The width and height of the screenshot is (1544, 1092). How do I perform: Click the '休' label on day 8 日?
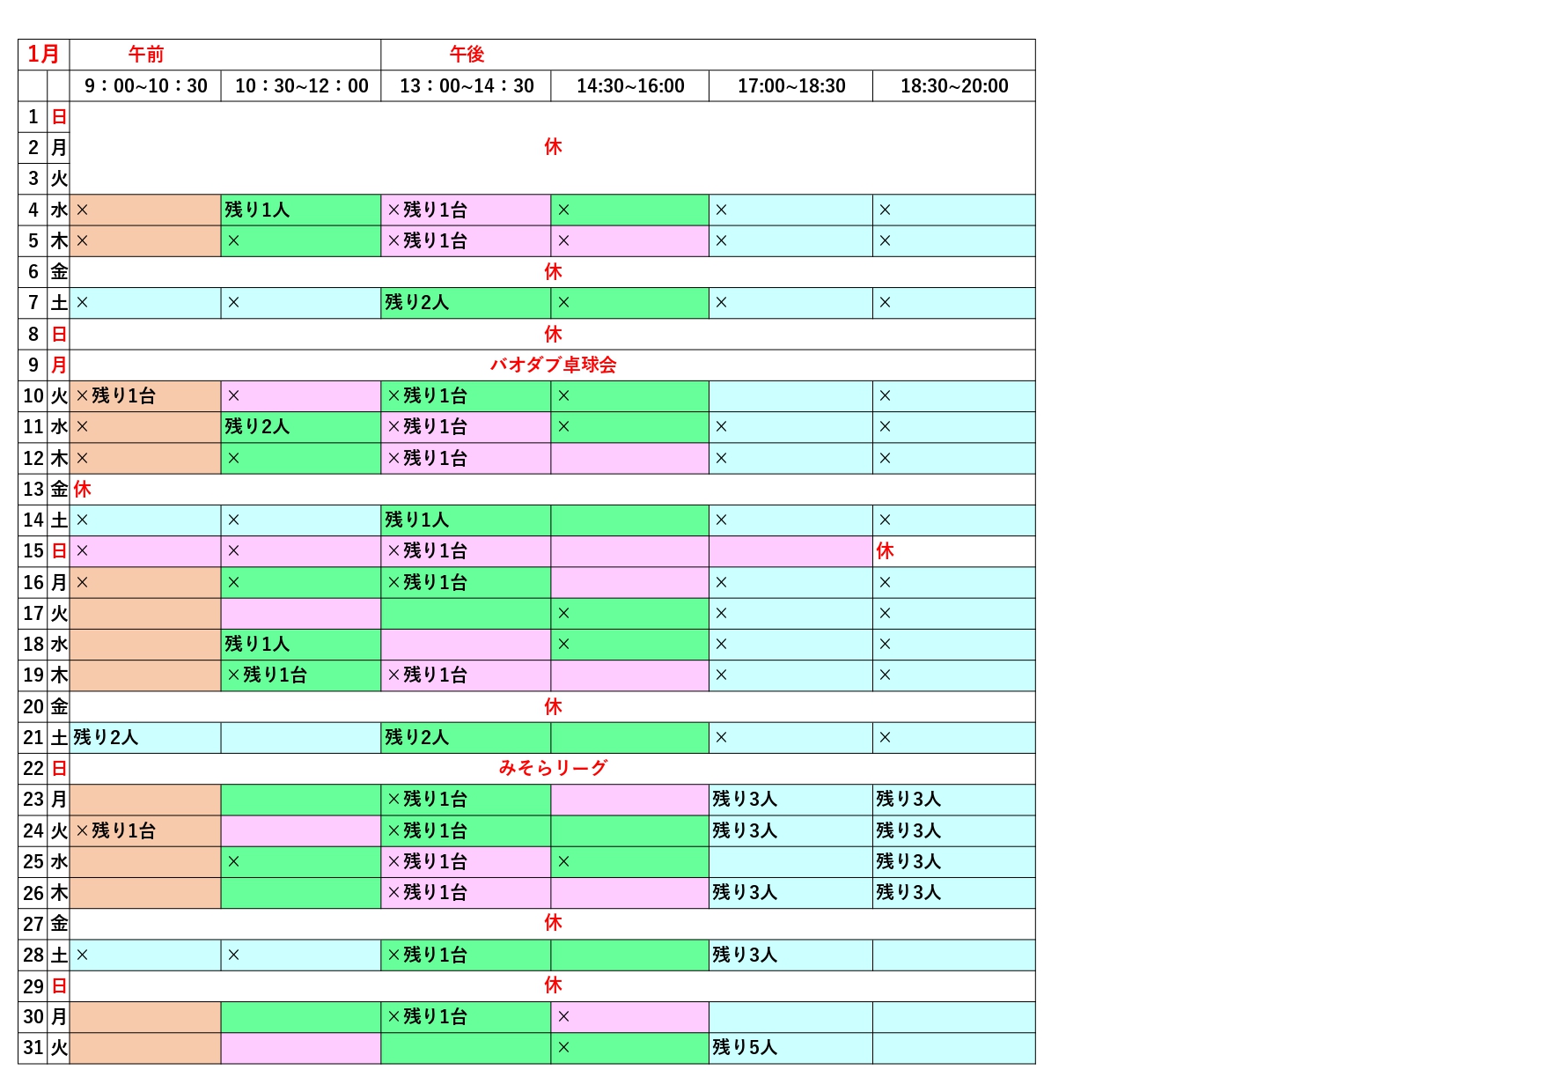[x=553, y=334]
